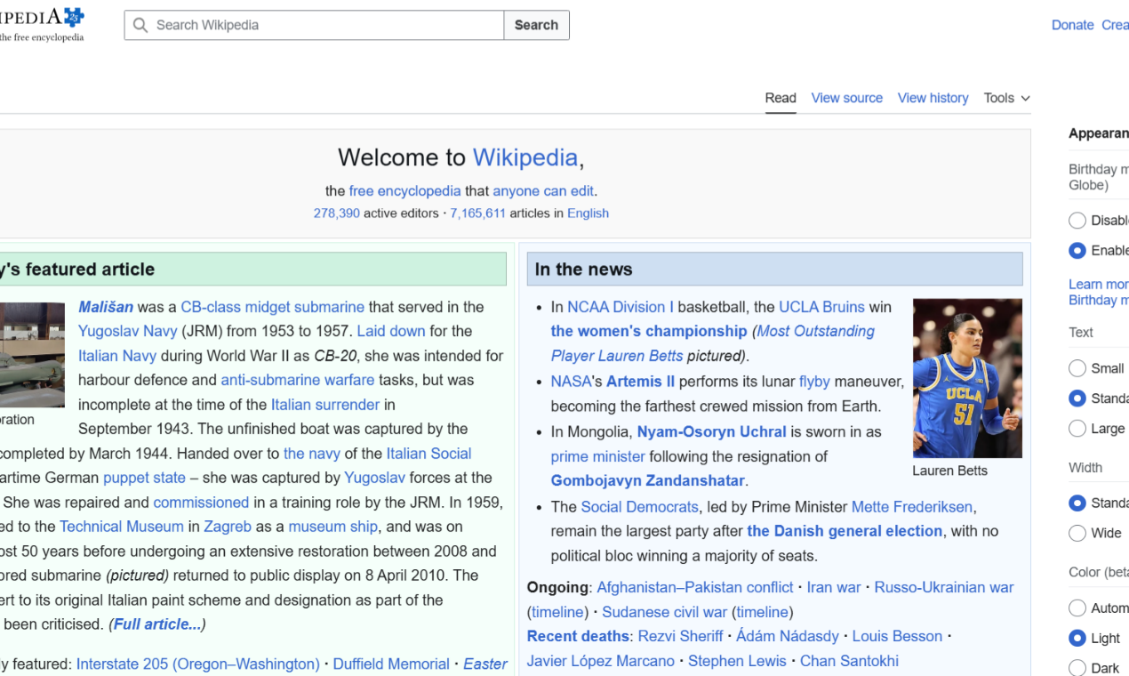Viewport: 1129px width, 676px height.
Task: Open the Gombojavyn Zandanshatar link
Action: (x=647, y=480)
